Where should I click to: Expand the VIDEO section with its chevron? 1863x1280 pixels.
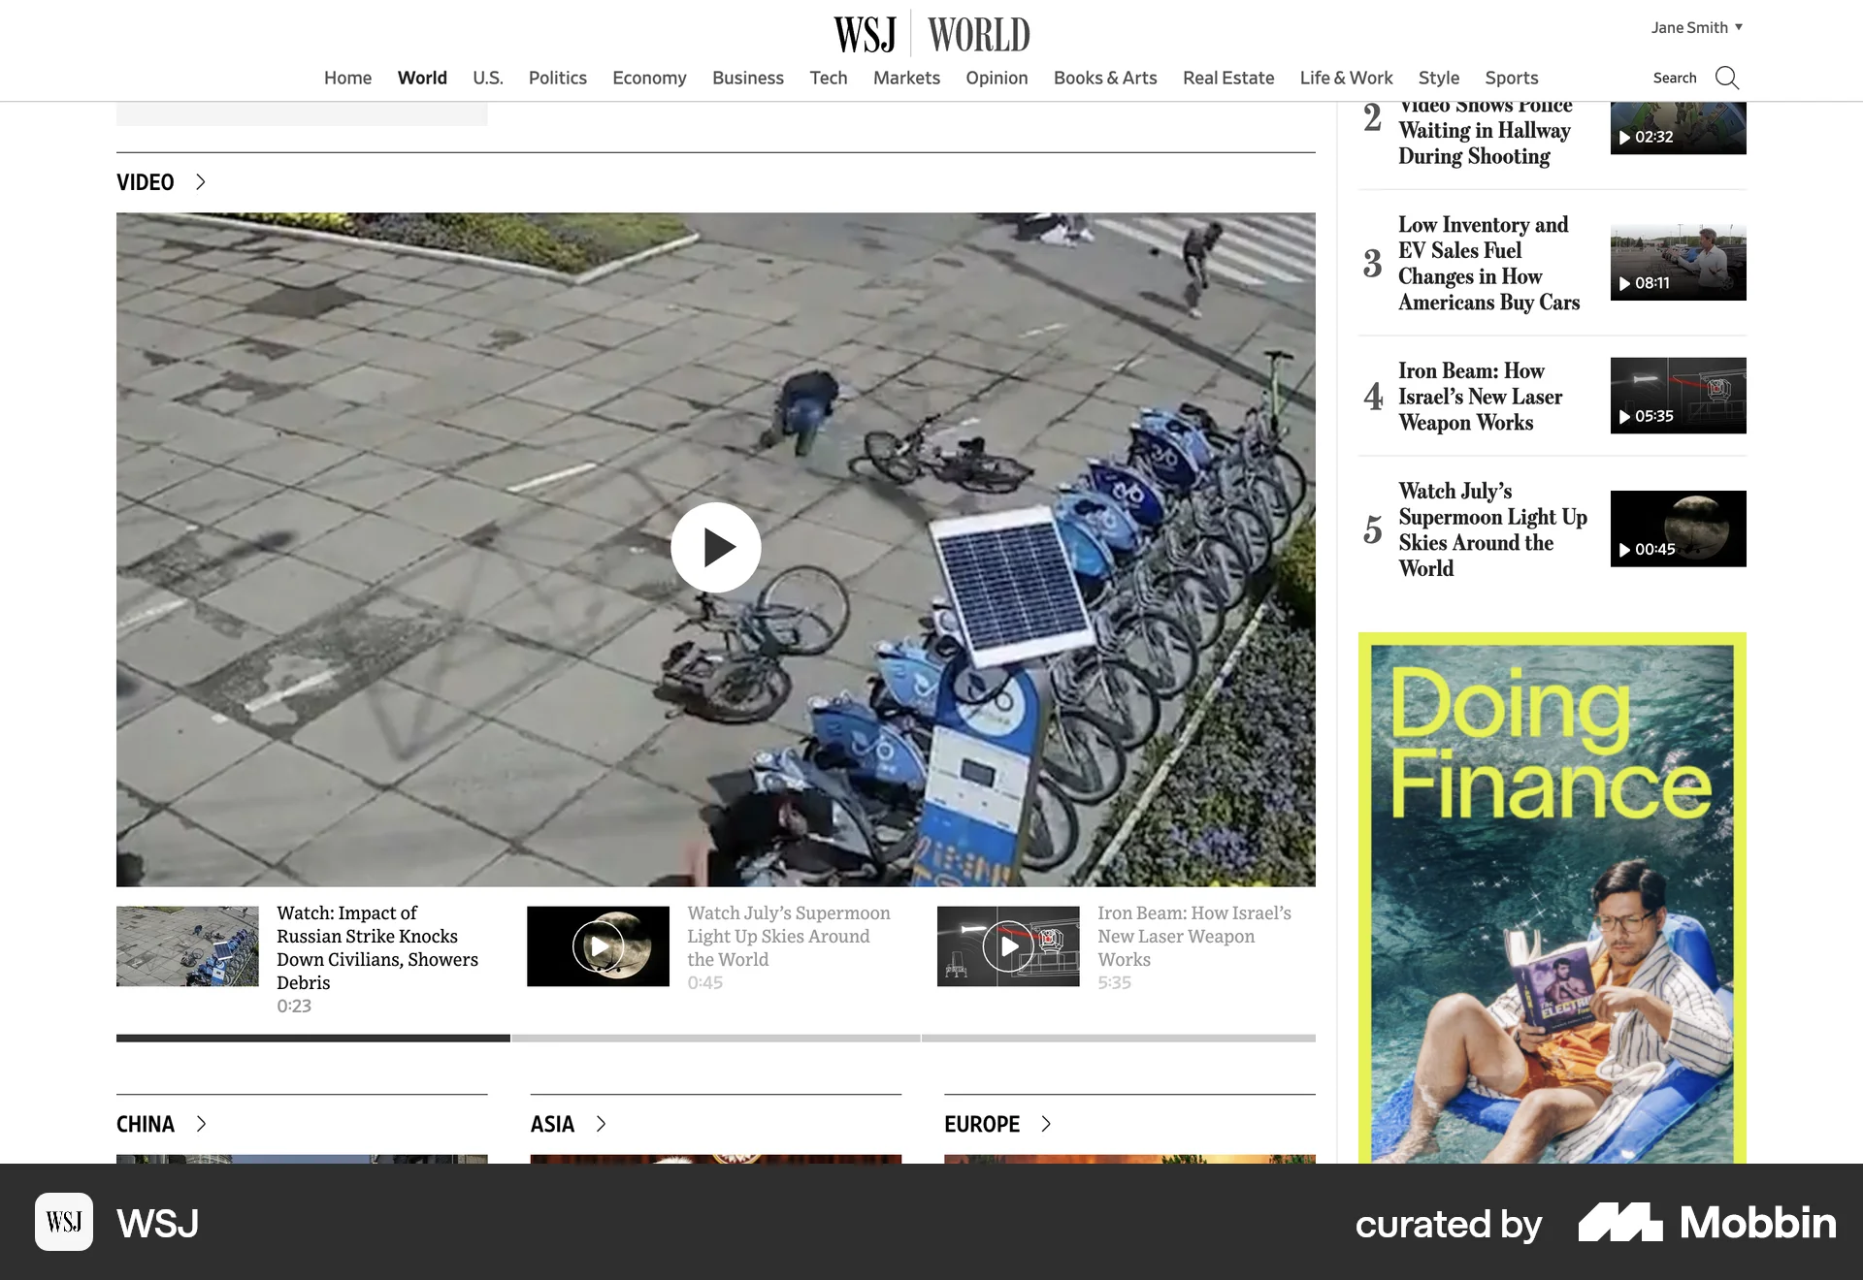pos(201,182)
